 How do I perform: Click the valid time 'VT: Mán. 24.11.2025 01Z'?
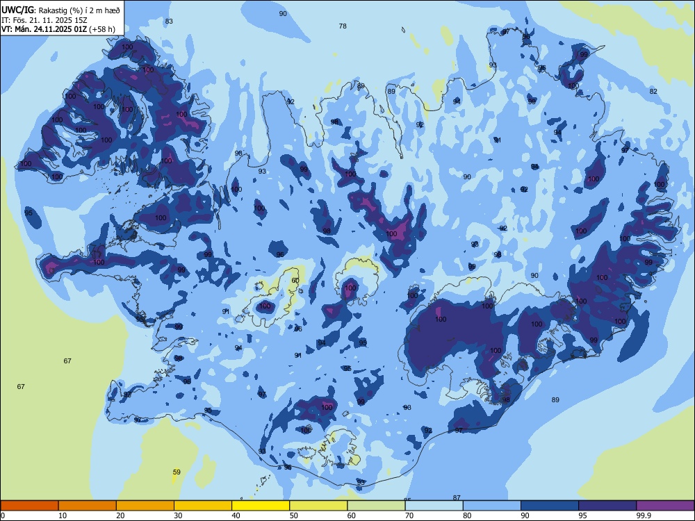44,30
